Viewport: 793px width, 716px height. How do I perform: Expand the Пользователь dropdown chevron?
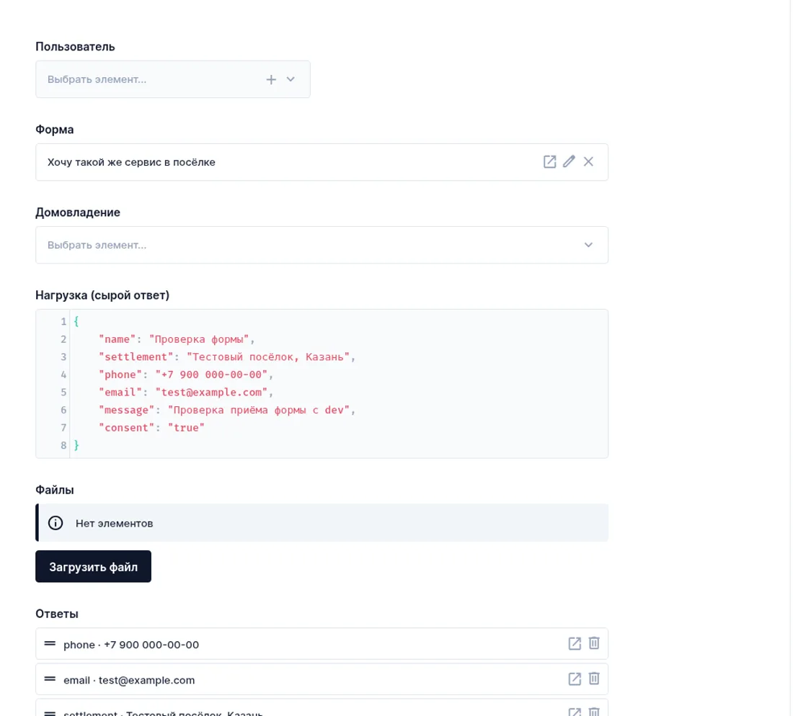click(x=291, y=79)
